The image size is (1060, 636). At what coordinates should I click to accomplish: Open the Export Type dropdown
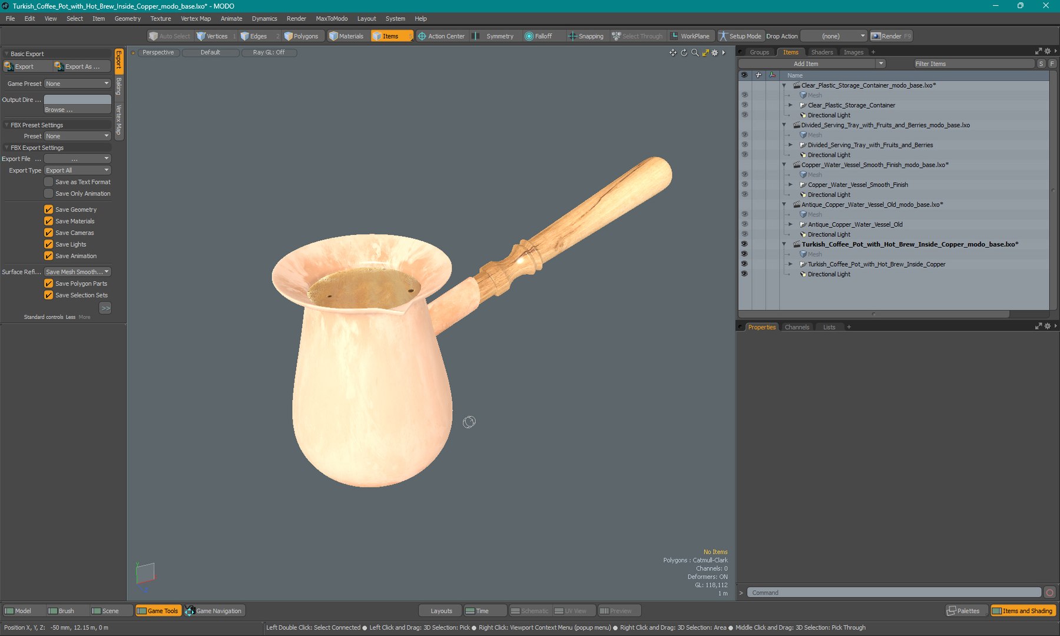tap(78, 170)
